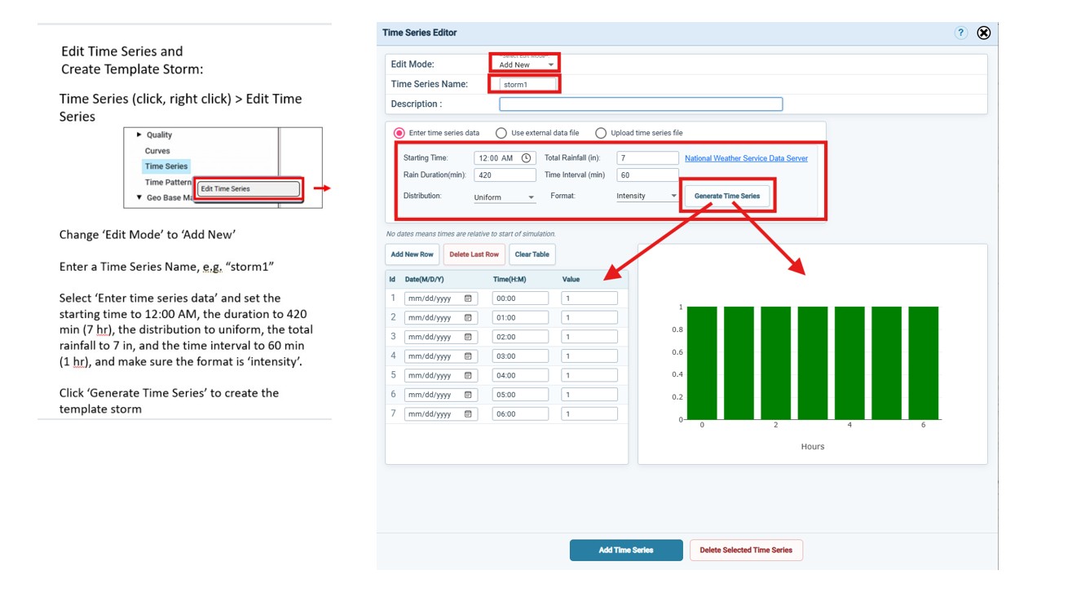Click the Time Series Name field
This screenshot has height=597, width=1072.
(x=527, y=84)
